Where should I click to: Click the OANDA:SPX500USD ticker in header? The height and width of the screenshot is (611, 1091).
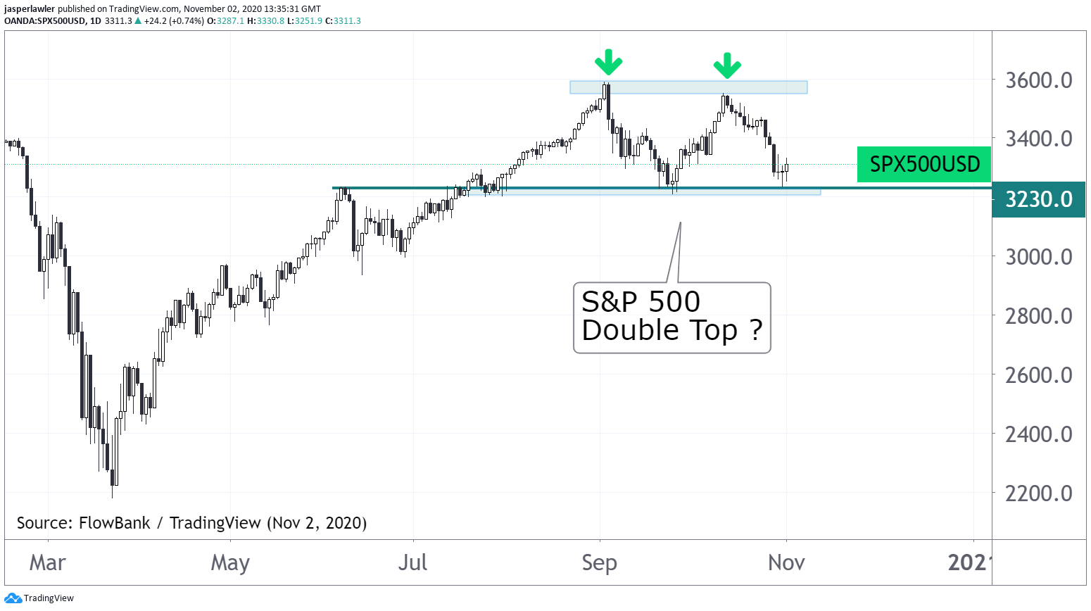(x=44, y=21)
